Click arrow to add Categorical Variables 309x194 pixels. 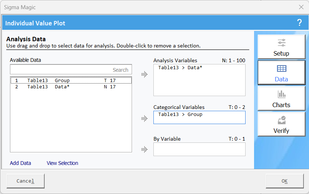click(x=145, y=119)
